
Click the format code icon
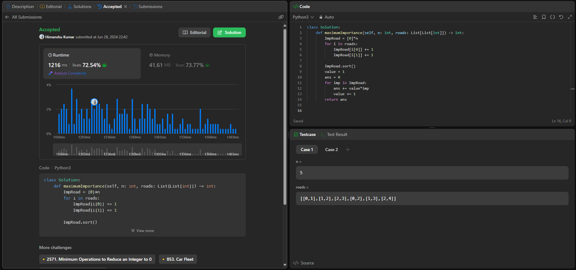[535, 17]
